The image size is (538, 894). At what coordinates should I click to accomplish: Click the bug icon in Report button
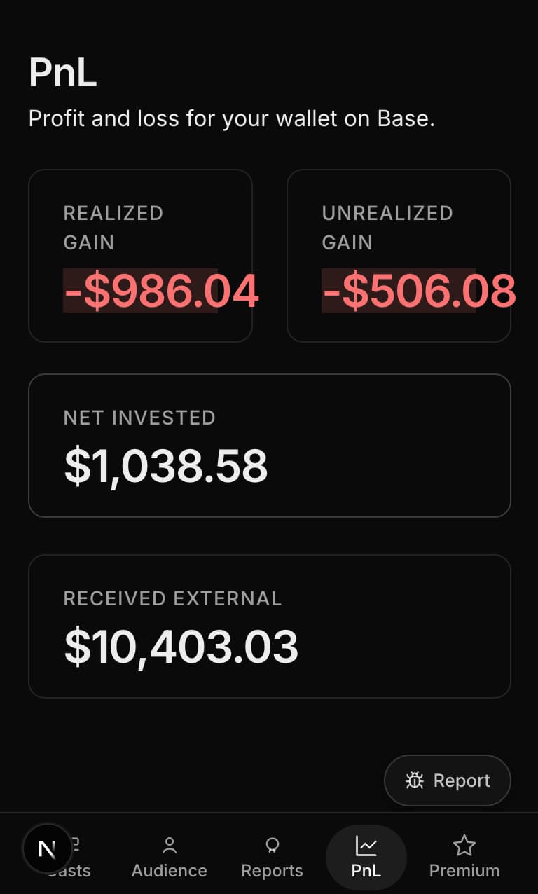(415, 780)
